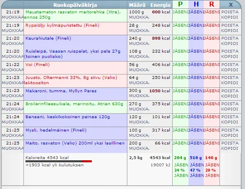Click P column JÄSEN for Kaurahiutale row
This screenshot has height=189, width=245.
(180, 38)
